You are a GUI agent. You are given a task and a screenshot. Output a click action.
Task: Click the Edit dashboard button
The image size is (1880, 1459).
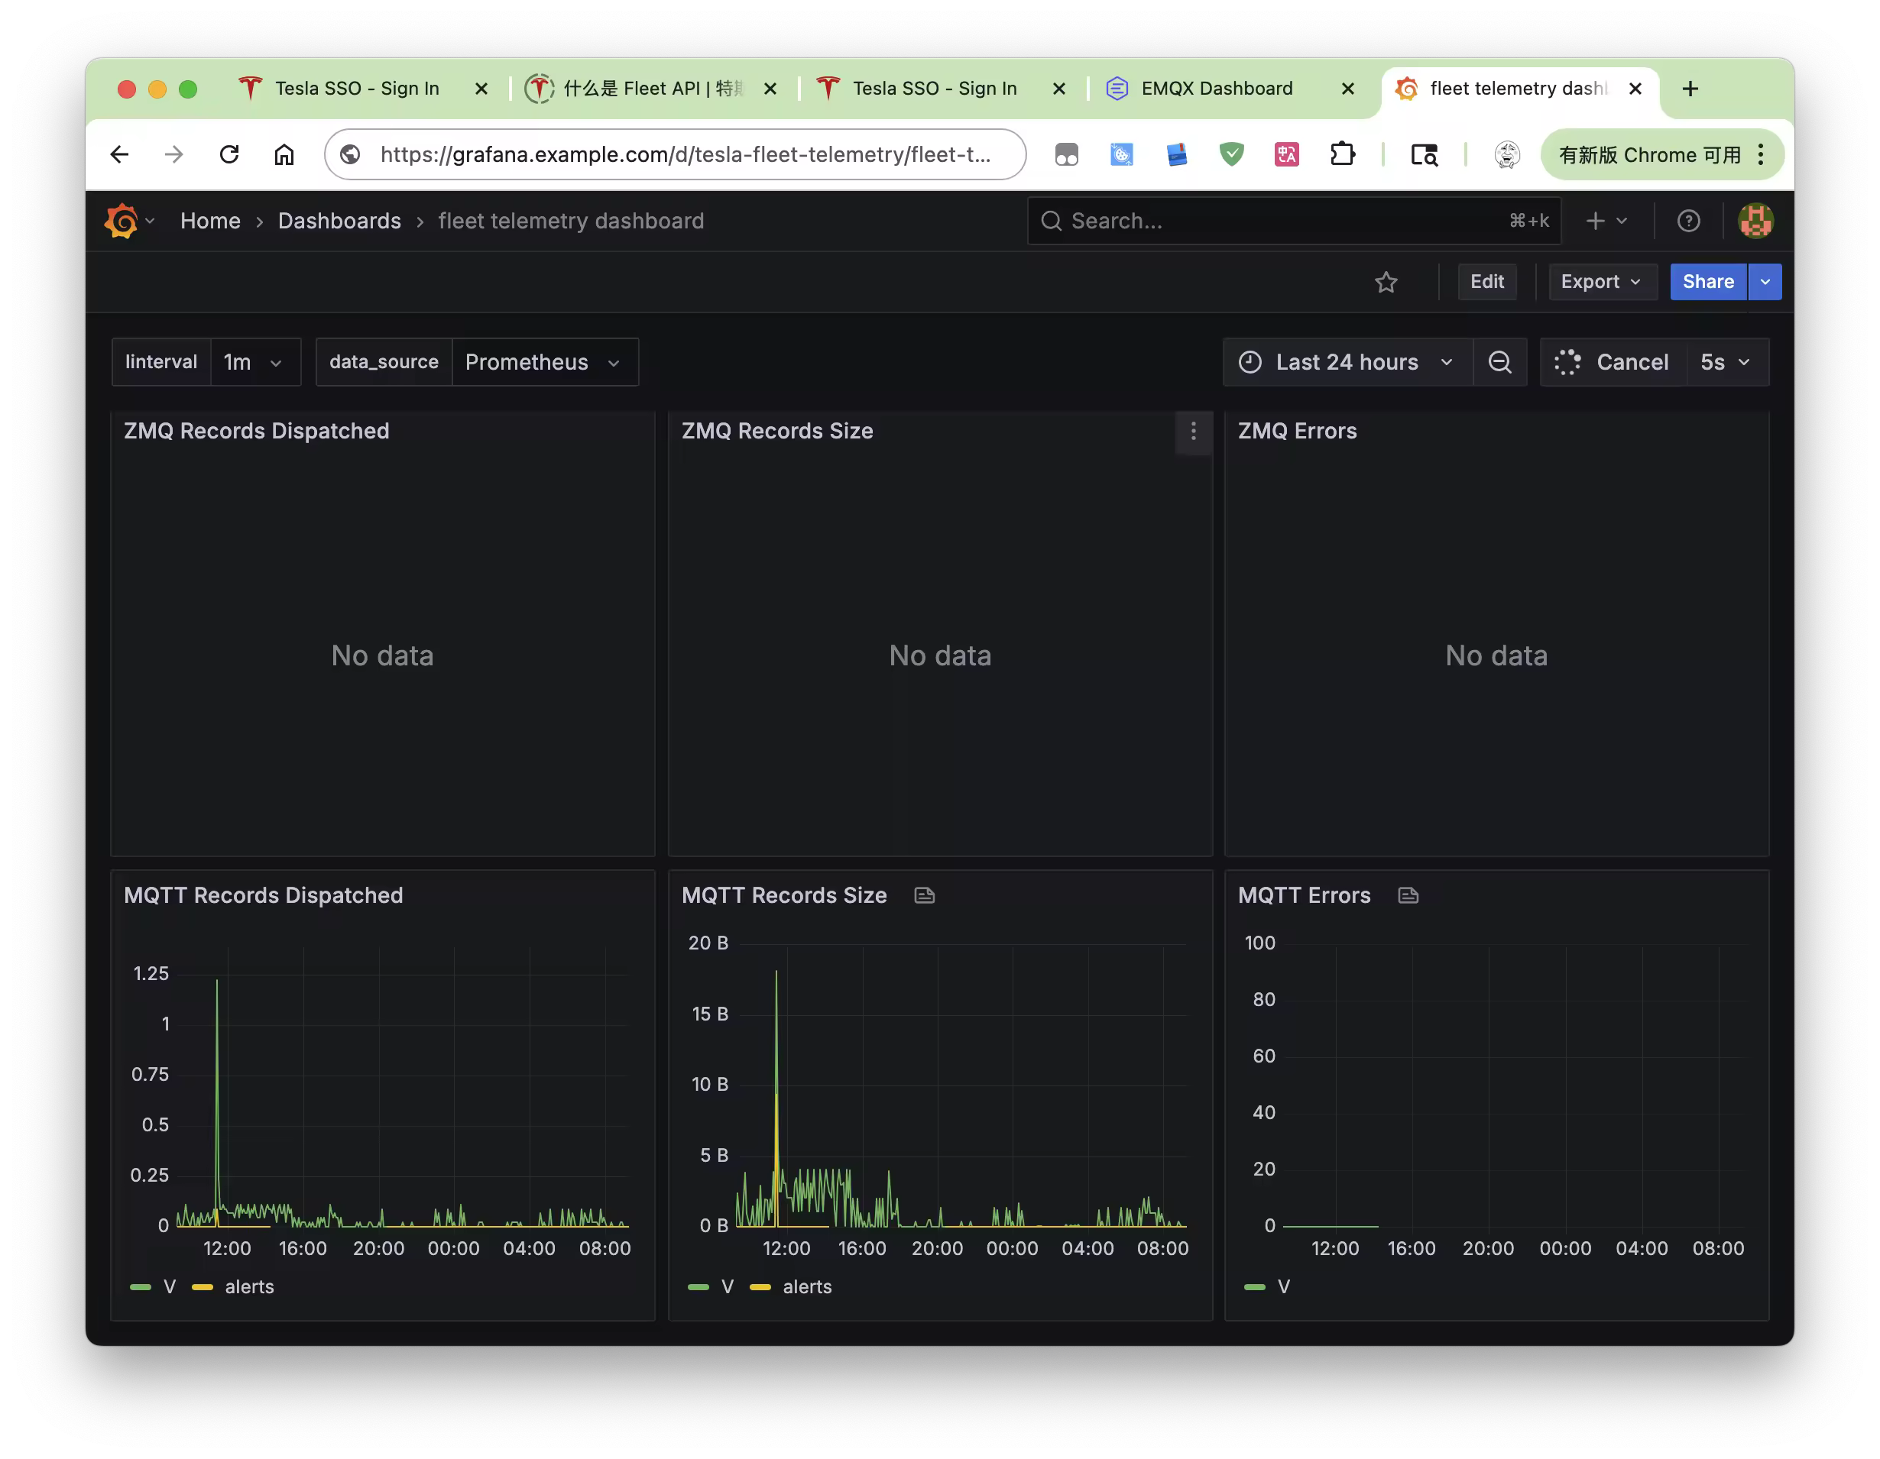(x=1486, y=282)
